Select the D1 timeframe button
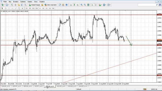Viewport: 162px width, 91px height. pyautogui.click(x=47, y=8)
